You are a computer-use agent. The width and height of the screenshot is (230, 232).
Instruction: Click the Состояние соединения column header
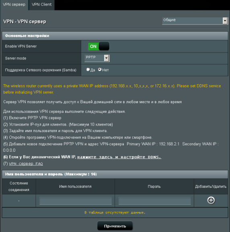19,186
